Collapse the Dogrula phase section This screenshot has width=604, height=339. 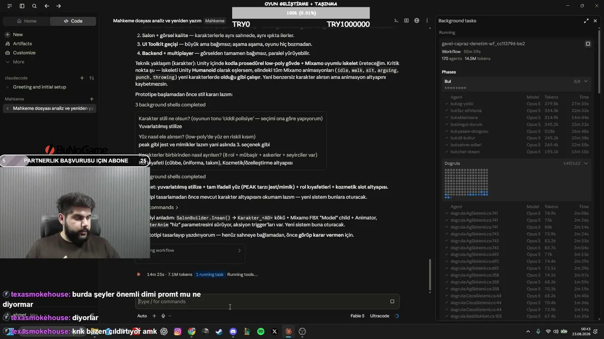[586, 163]
